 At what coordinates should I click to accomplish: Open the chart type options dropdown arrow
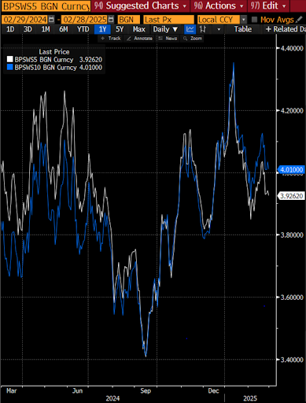coord(219,29)
